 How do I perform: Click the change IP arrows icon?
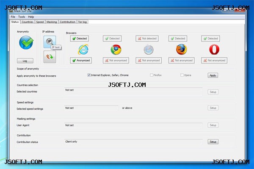[50, 57]
